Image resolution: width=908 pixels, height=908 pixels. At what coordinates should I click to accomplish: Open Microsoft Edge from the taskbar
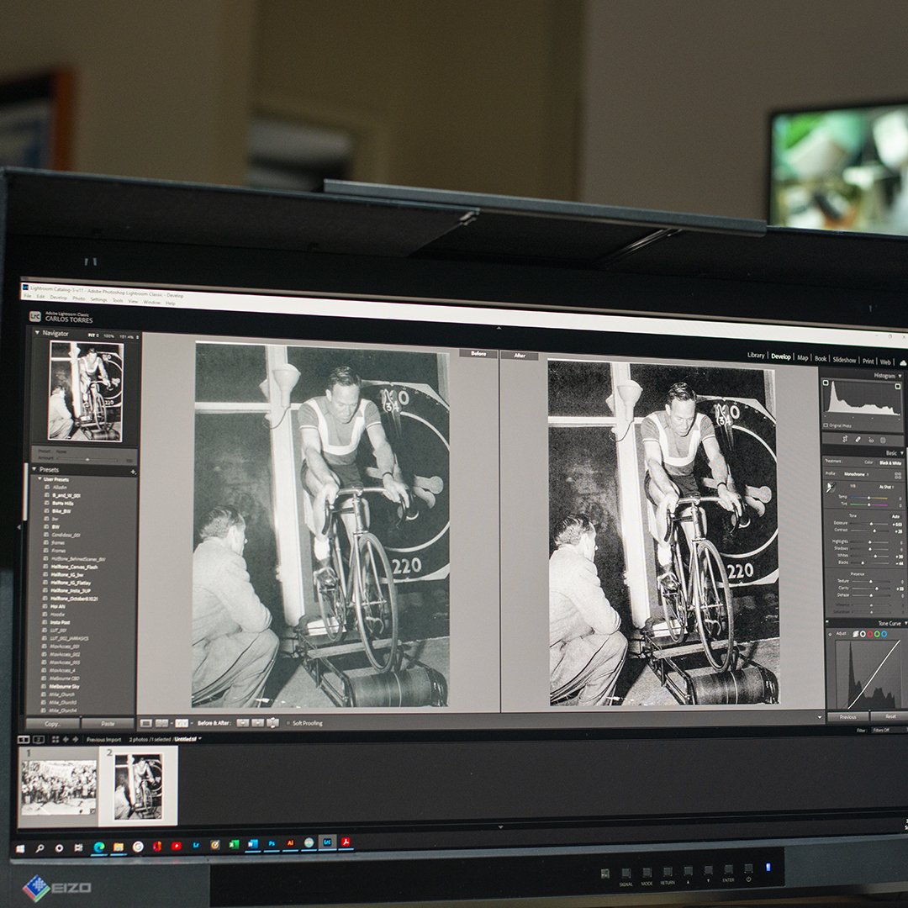click(99, 847)
